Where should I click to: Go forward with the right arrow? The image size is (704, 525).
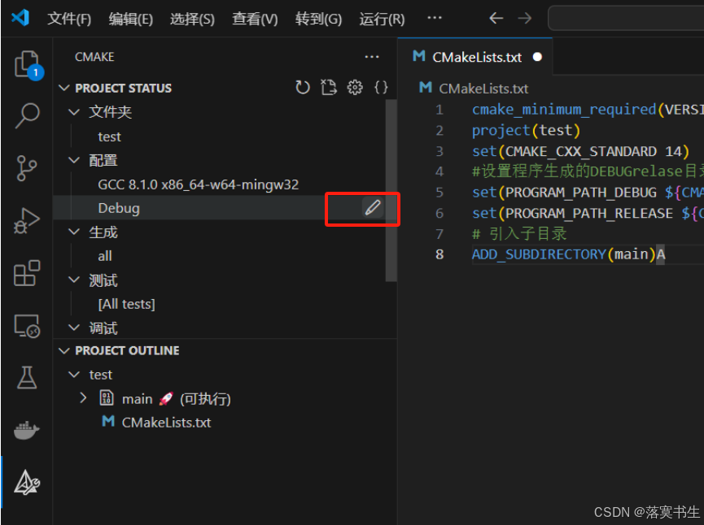524,19
